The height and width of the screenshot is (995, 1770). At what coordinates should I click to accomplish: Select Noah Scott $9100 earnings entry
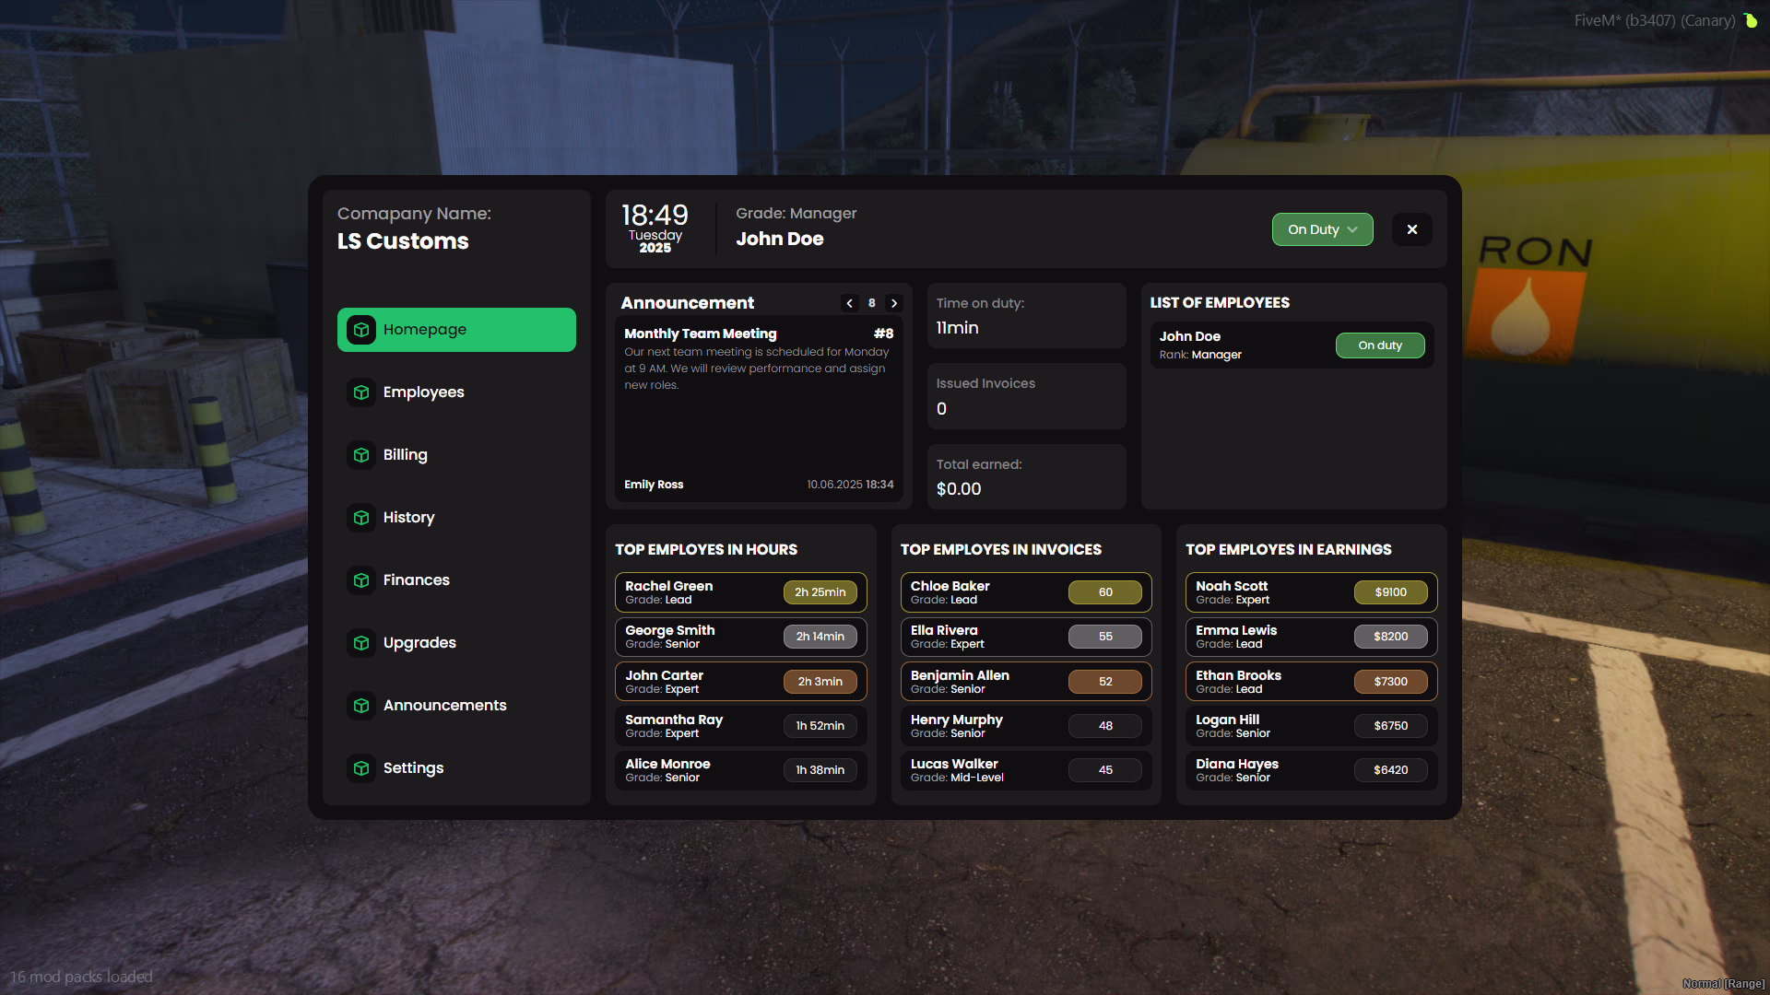point(1311,592)
